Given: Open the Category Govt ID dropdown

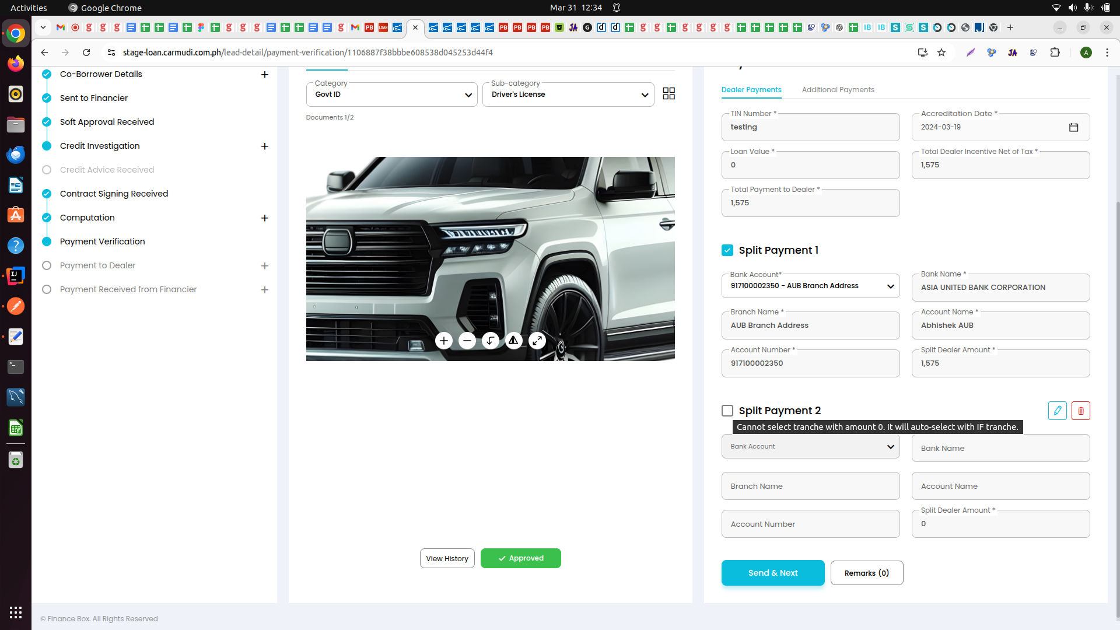Looking at the screenshot, I should click(x=391, y=94).
